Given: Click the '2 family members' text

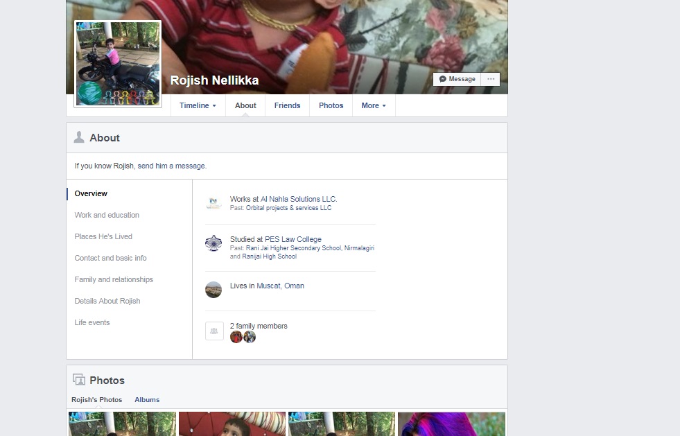Looking at the screenshot, I should pos(259,326).
